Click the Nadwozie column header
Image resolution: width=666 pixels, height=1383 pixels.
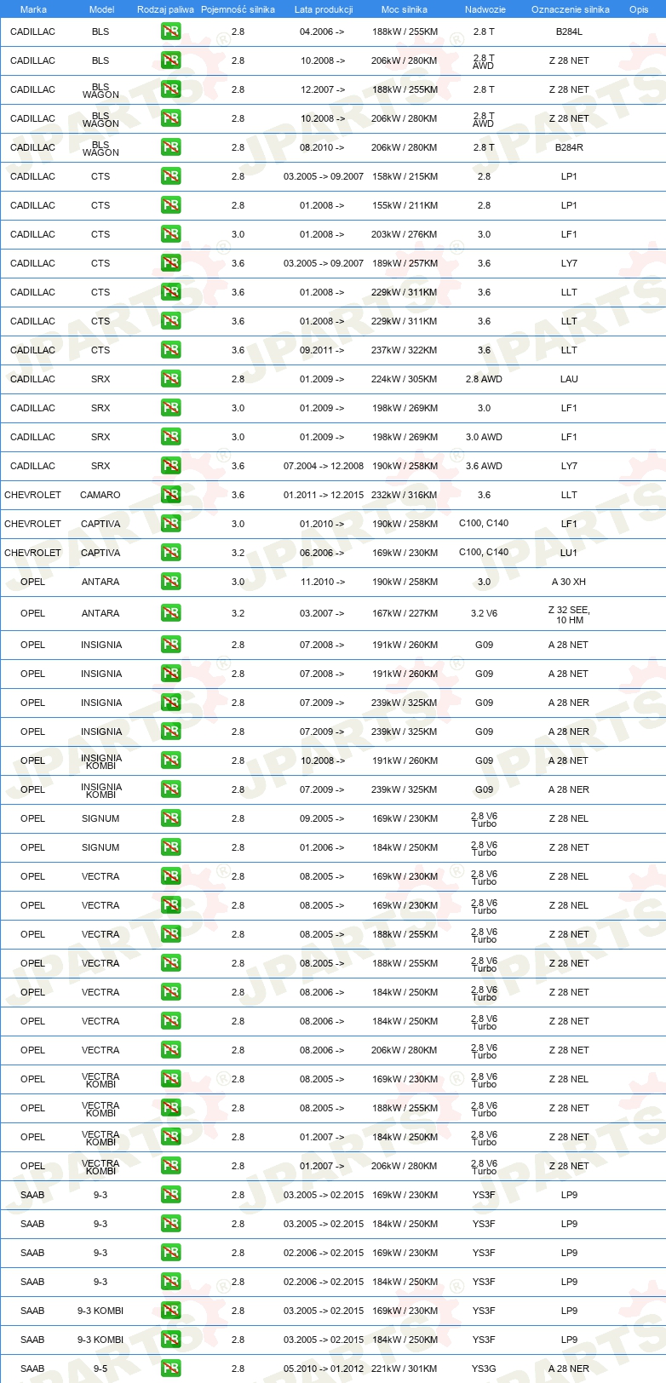(x=485, y=9)
